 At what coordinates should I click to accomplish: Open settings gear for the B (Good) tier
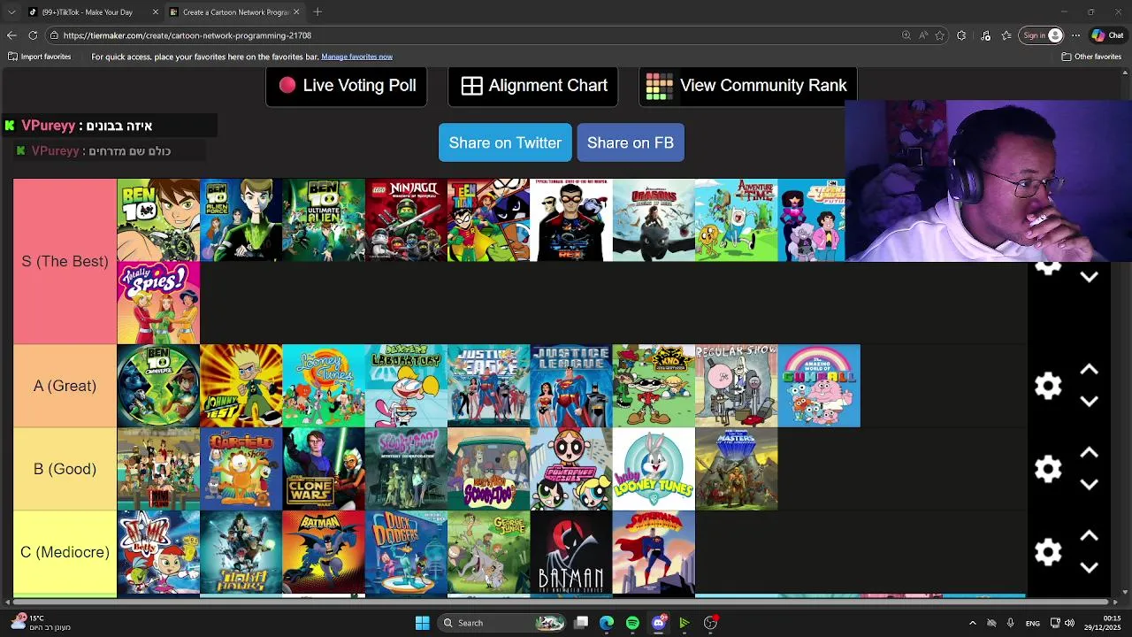pos(1048,469)
